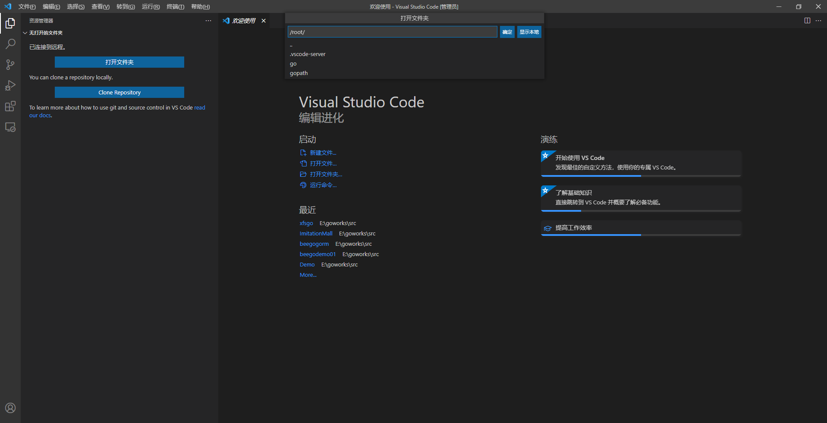This screenshot has height=423, width=827.
Task: Open Explorer panel more actions ellipsis
Action: tap(208, 21)
